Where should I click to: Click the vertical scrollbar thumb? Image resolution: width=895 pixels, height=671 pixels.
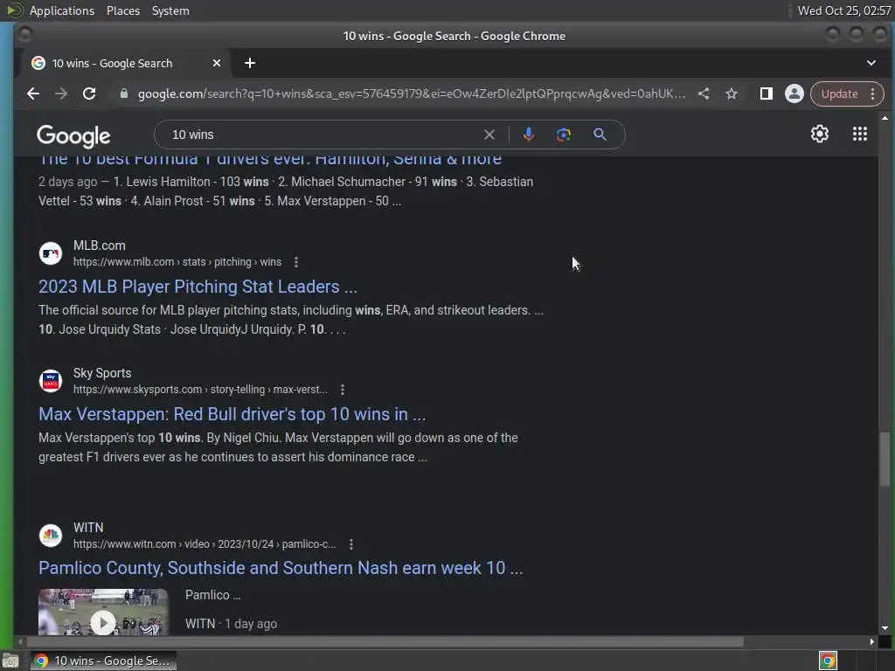pyautogui.click(x=885, y=460)
